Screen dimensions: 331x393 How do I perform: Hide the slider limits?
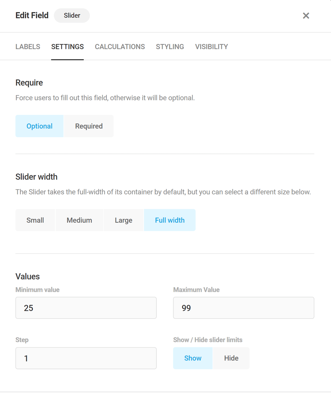(x=231, y=358)
